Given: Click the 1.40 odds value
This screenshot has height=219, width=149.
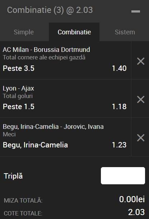Looking at the screenshot, I should pyautogui.click(x=119, y=68).
